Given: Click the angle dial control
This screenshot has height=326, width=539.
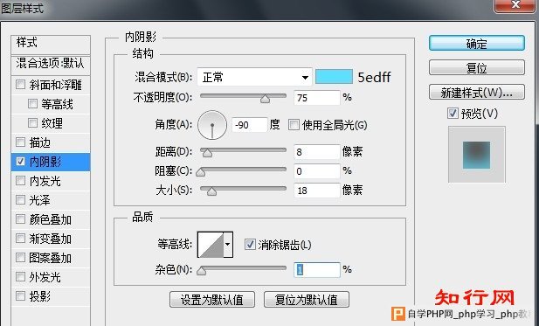Looking at the screenshot, I should (x=212, y=125).
